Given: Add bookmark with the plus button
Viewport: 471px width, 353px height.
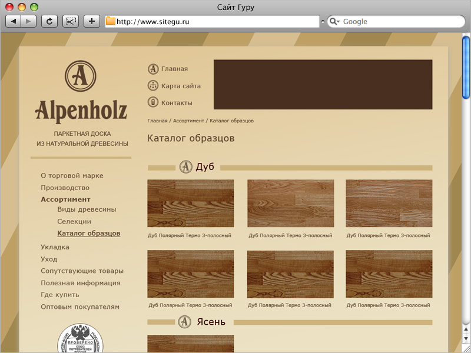Looking at the screenshot, I should pyautogui.click(x=92, y=21).
